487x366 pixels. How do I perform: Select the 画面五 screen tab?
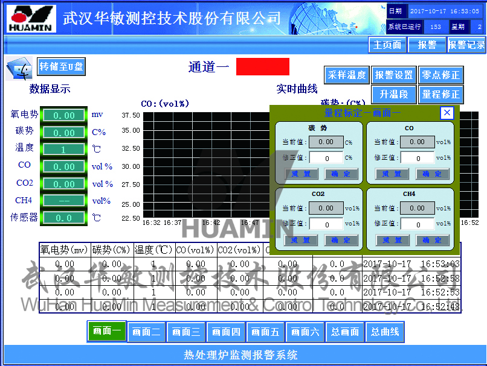[266, 332]
